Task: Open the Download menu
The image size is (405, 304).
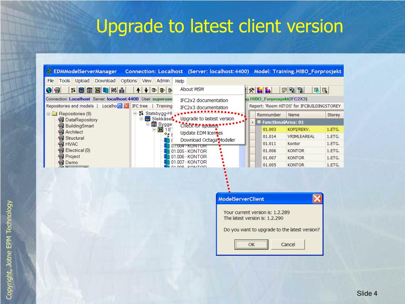Action: (x=105, y=81)
